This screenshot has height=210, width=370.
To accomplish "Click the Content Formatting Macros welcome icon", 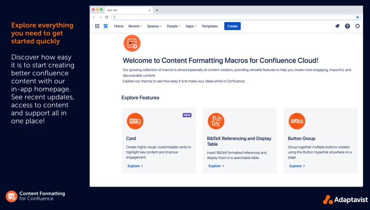I will (132, 43).
